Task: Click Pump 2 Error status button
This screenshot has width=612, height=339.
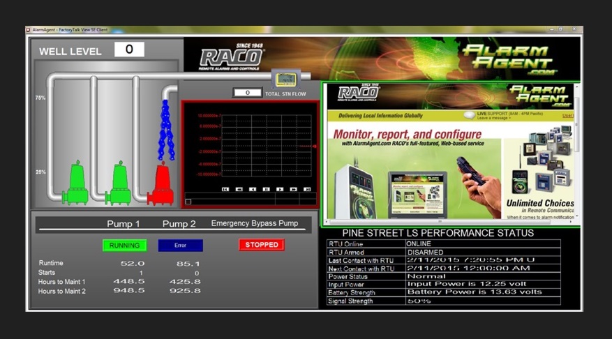Action: 180,246
